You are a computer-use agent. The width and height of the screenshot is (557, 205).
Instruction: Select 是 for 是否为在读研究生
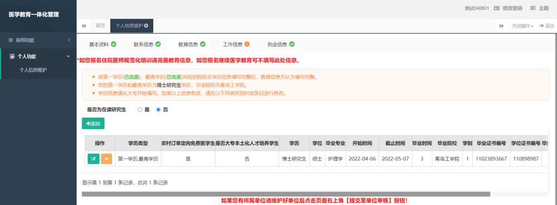139,110
